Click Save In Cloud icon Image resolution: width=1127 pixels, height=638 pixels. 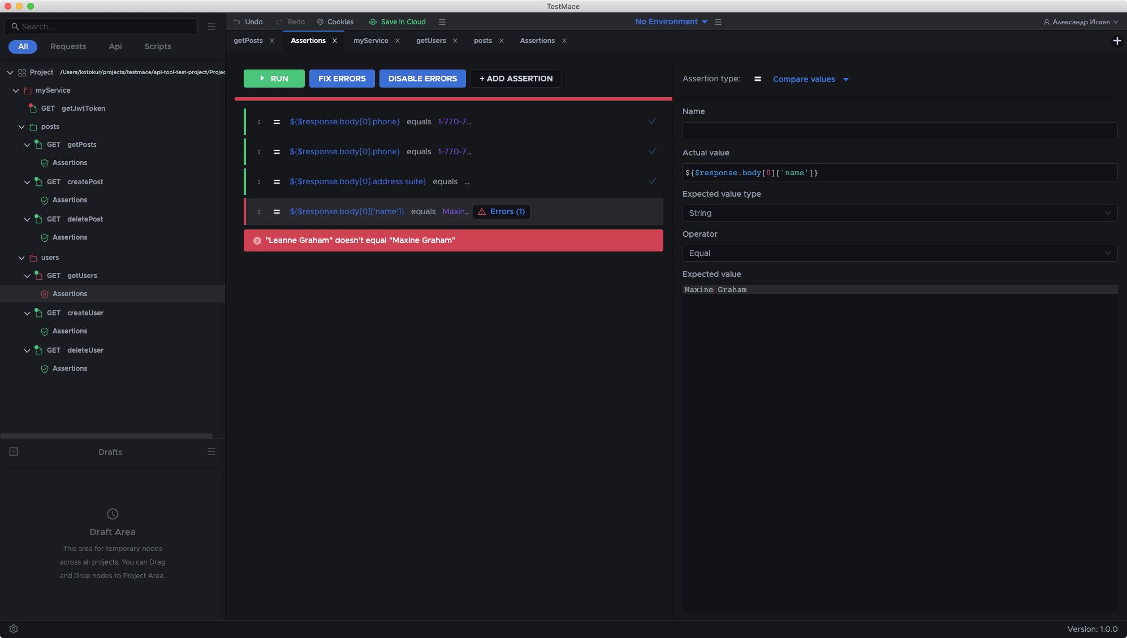pos(373,22)
